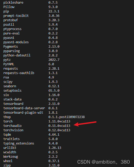Click rsa version 4.9
134x167 pixels.
51,77
